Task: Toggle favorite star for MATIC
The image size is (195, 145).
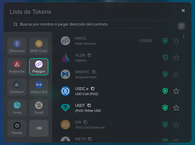Action: tap(176, 41)
